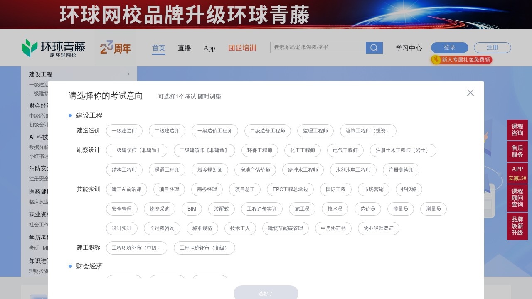532x299 pixels.
Task: Open 学习中心 link
Action: pyautogui.click(x=409, y=48)
